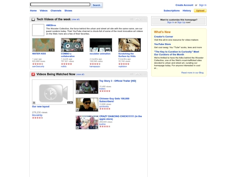Open the WATER KISS video thumbnail
Screen dimensions: 236x177
44,45
